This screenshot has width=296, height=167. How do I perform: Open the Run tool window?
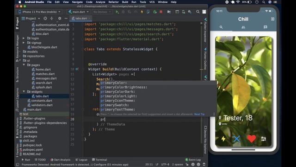pyautogui.click(x=26, y=160)
